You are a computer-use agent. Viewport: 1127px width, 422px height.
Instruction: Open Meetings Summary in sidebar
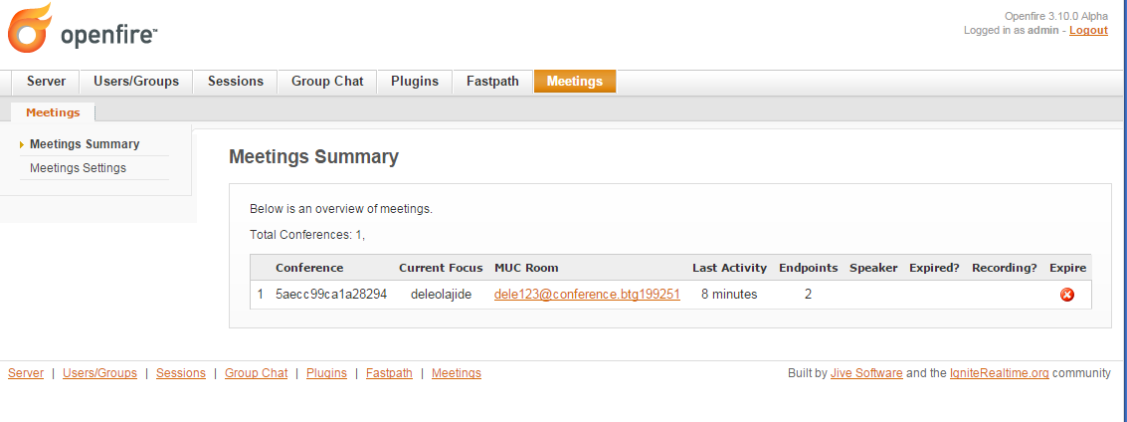pyautogui.click(x=85, y=143)
